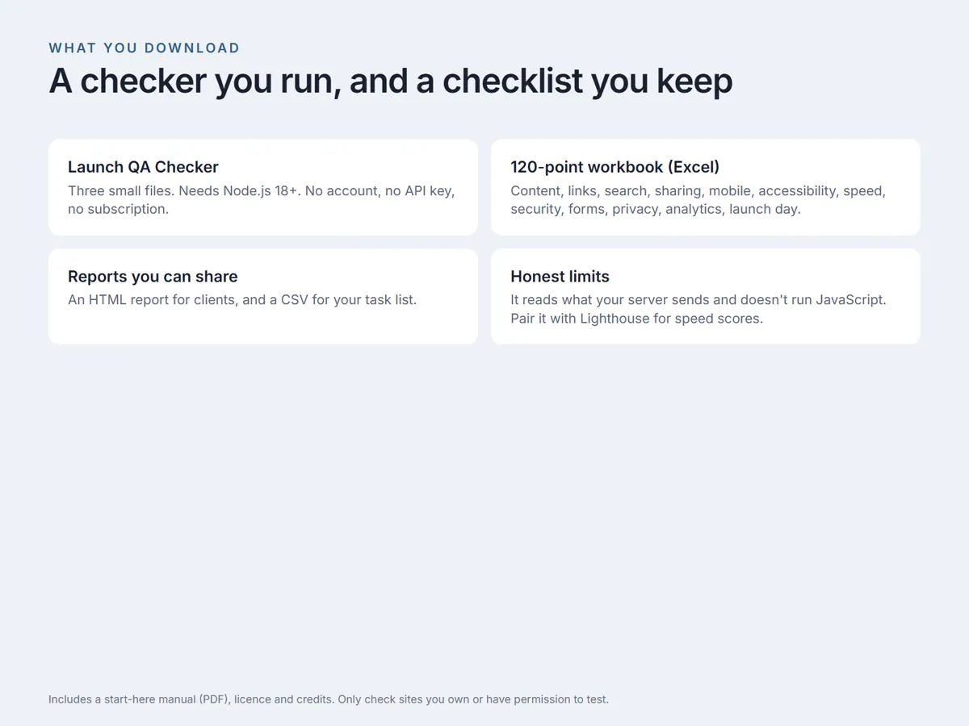Click the Lighthouse pairing description text
Image resolution: width=969 pixels, height=726 pixels.
tap(698, 309)
